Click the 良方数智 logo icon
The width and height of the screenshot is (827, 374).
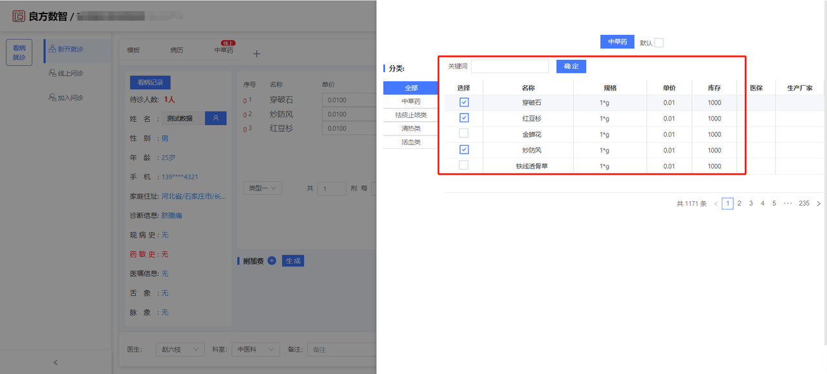coord(18,16)
